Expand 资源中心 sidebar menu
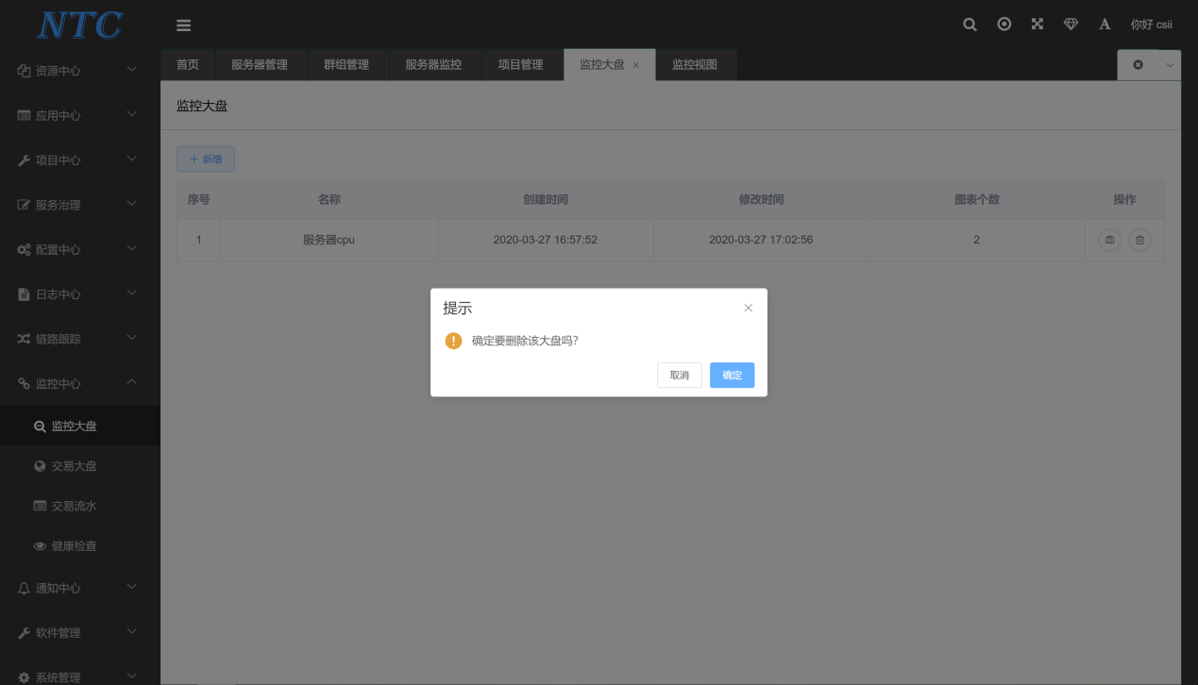Screen dimensions: 1198x685 pyautogui.click(x=79, y=71)
